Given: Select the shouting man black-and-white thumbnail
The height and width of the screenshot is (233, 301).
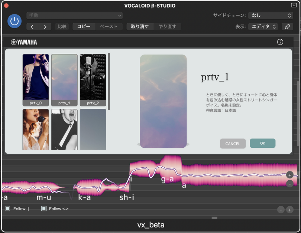Looking at the screenshot, I should point(64,129).
